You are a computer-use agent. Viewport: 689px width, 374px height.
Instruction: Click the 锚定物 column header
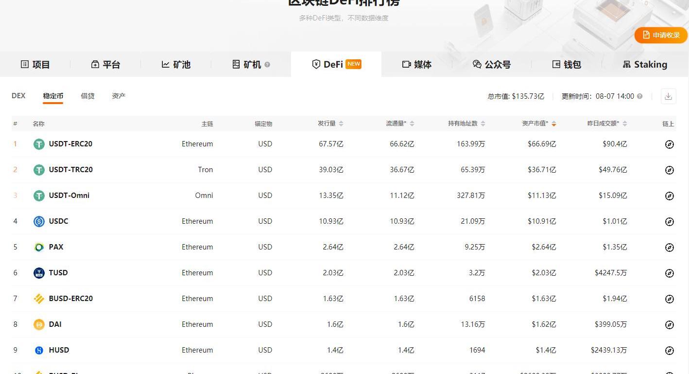[x=263, y=124]
